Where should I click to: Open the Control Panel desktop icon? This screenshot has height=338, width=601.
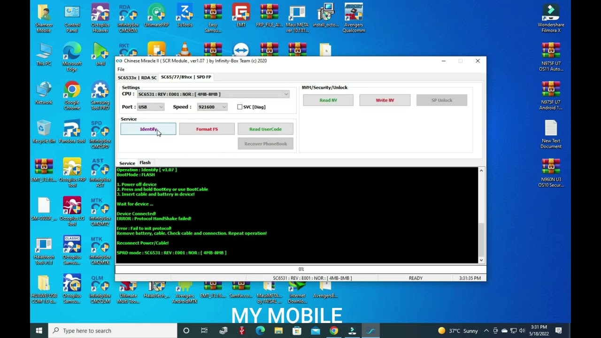(72, 18)
